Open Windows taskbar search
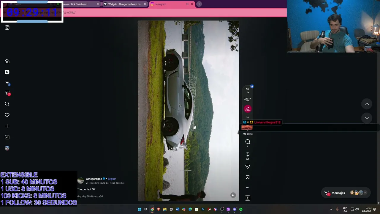The width and height of the screenshot is (380, 214). click(146, 210)
